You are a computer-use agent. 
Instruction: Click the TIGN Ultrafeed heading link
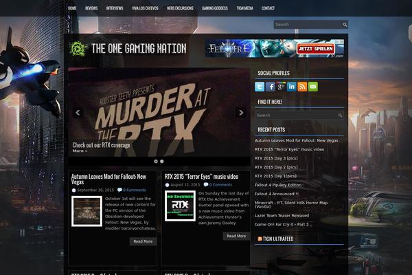click(278, 239)
